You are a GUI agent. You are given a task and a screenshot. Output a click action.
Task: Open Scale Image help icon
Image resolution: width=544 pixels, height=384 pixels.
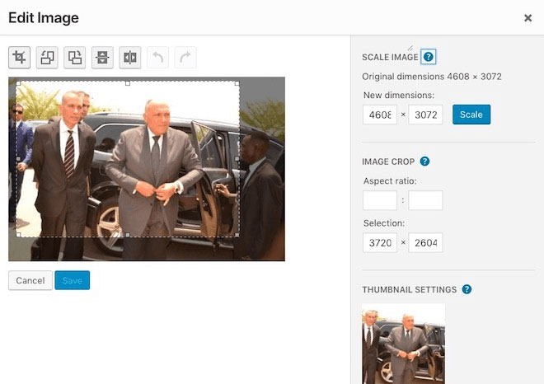click(429, 57)
